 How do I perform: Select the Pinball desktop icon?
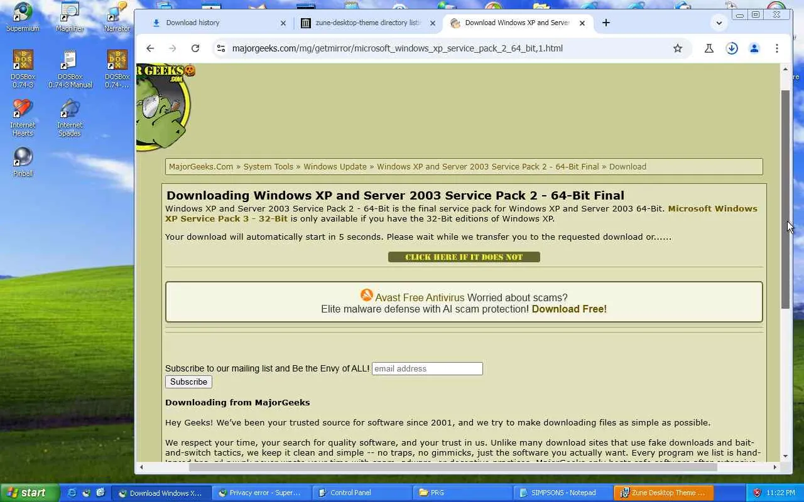click(x=23, y=162)
